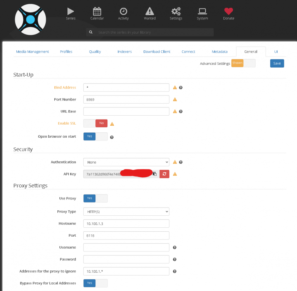Open the System laptop icon
Image resolution: width=297 pixels, height=291 pixels.
tap(202, 11)
